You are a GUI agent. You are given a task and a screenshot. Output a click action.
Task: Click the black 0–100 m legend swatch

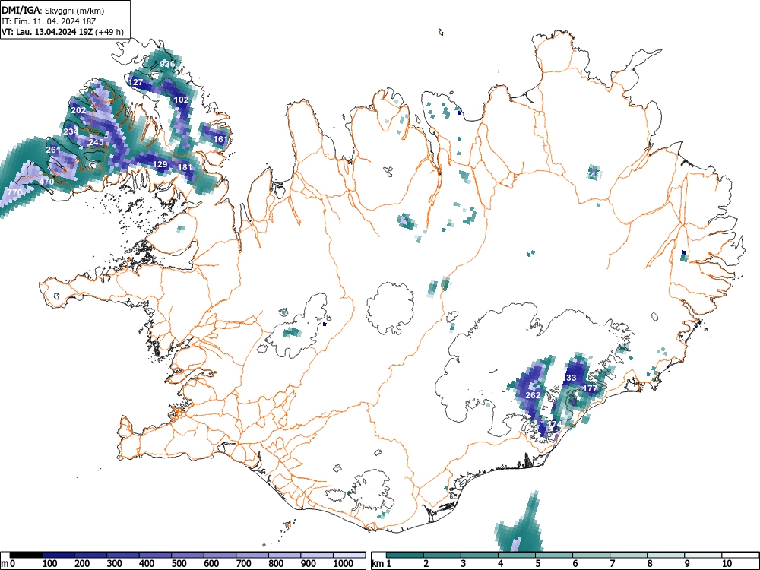[26, 555]
